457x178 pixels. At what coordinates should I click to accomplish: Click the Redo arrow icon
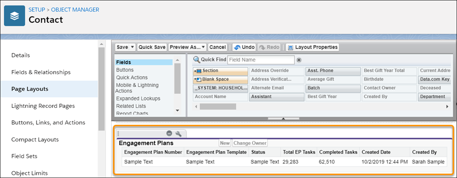tap(262, 47)
